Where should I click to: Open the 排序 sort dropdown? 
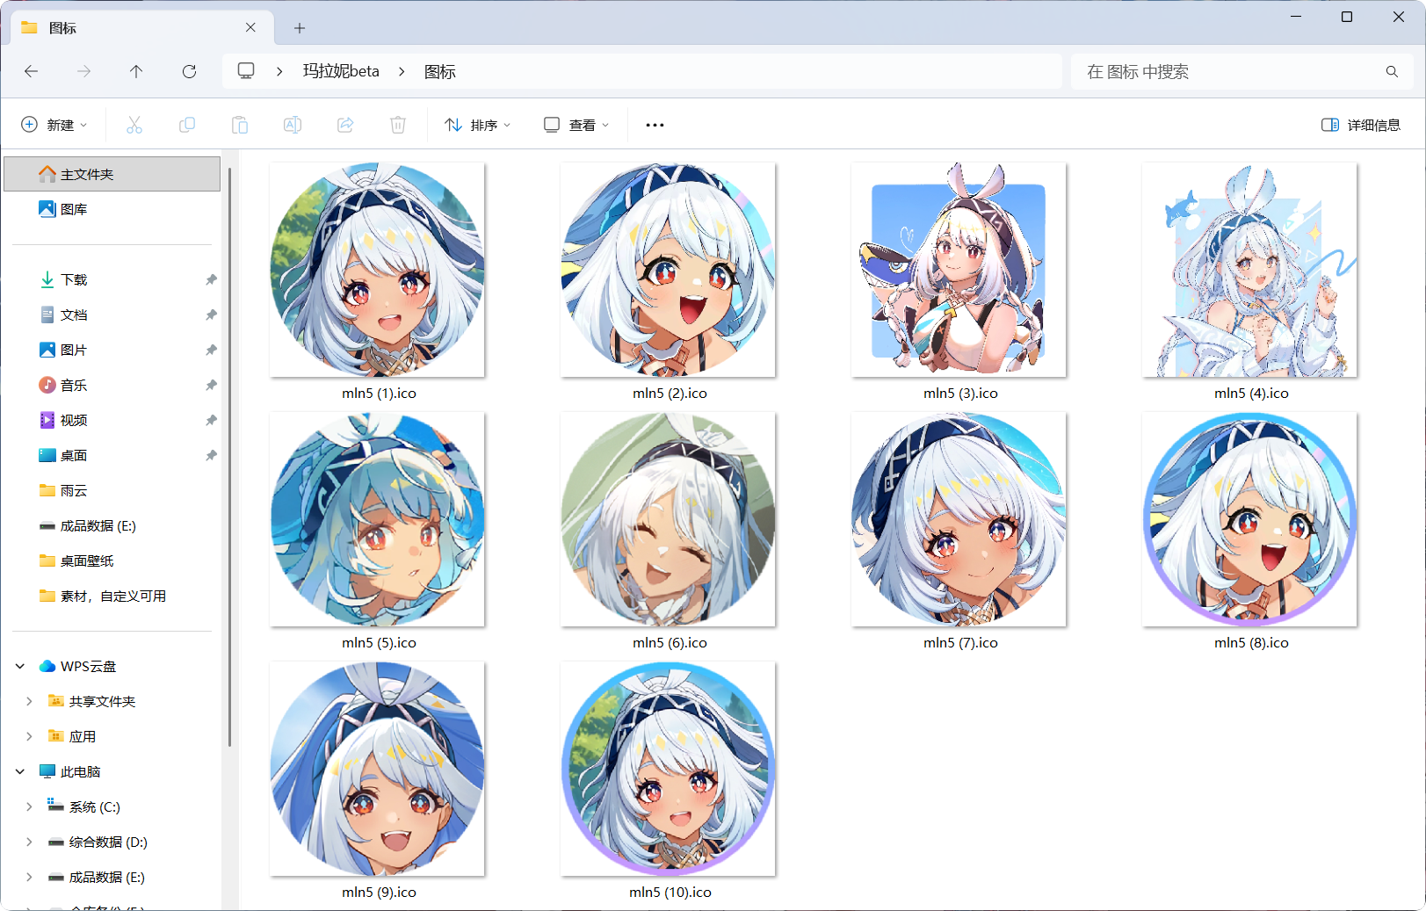point(477,125)
